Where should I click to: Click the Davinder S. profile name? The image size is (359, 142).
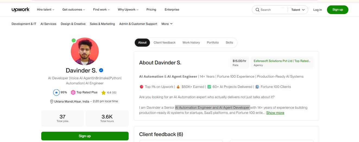81,71
